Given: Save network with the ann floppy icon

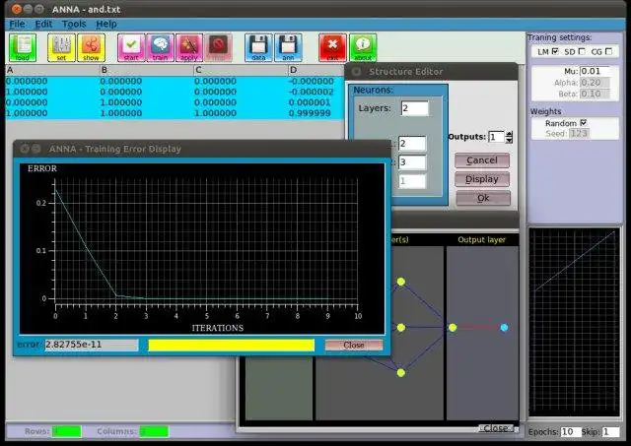Looking at the screenshot, I should (x=288, y=47).
